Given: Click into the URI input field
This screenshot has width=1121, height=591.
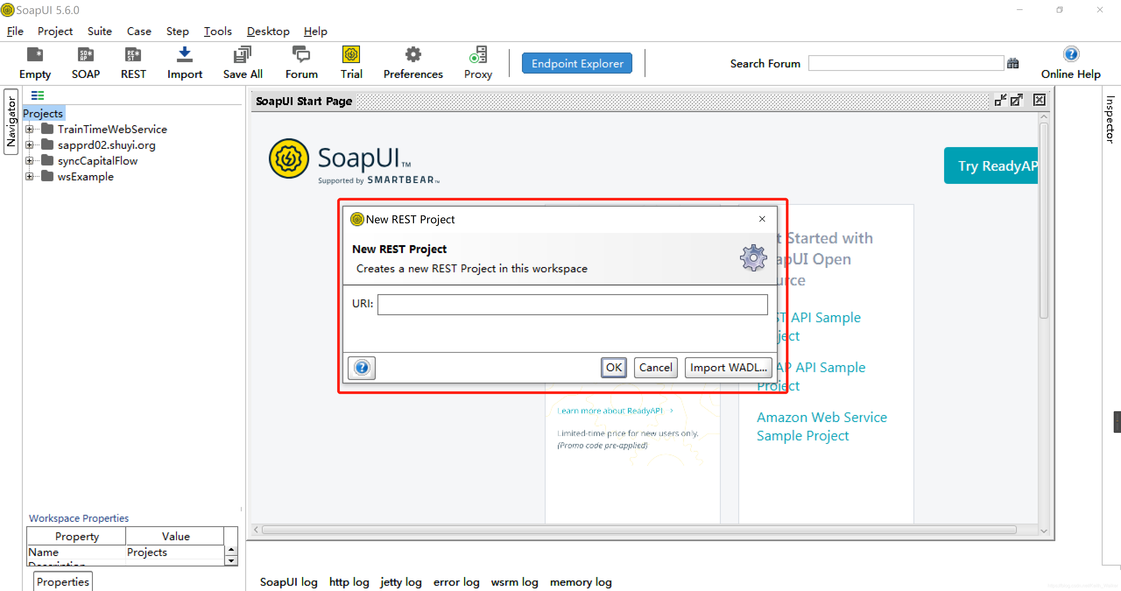Looking at the screenshot, I should (x=572, y=304).
